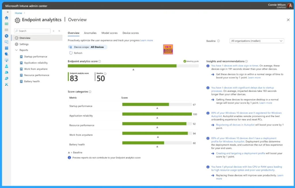Open Endpoint security shield icon
The image size is (295, 188).
coord(6,54)
